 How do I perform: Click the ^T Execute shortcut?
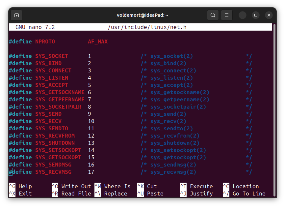(x=196, y=186)
